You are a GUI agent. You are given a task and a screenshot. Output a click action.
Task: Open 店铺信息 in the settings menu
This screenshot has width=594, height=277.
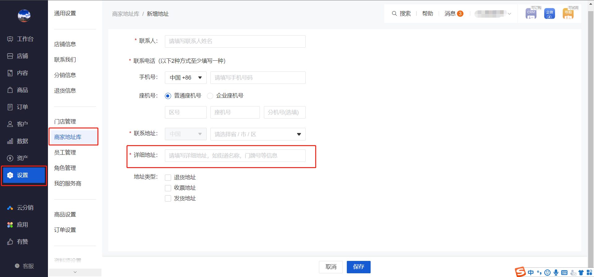pyautogui.click(x=65, y=44)
